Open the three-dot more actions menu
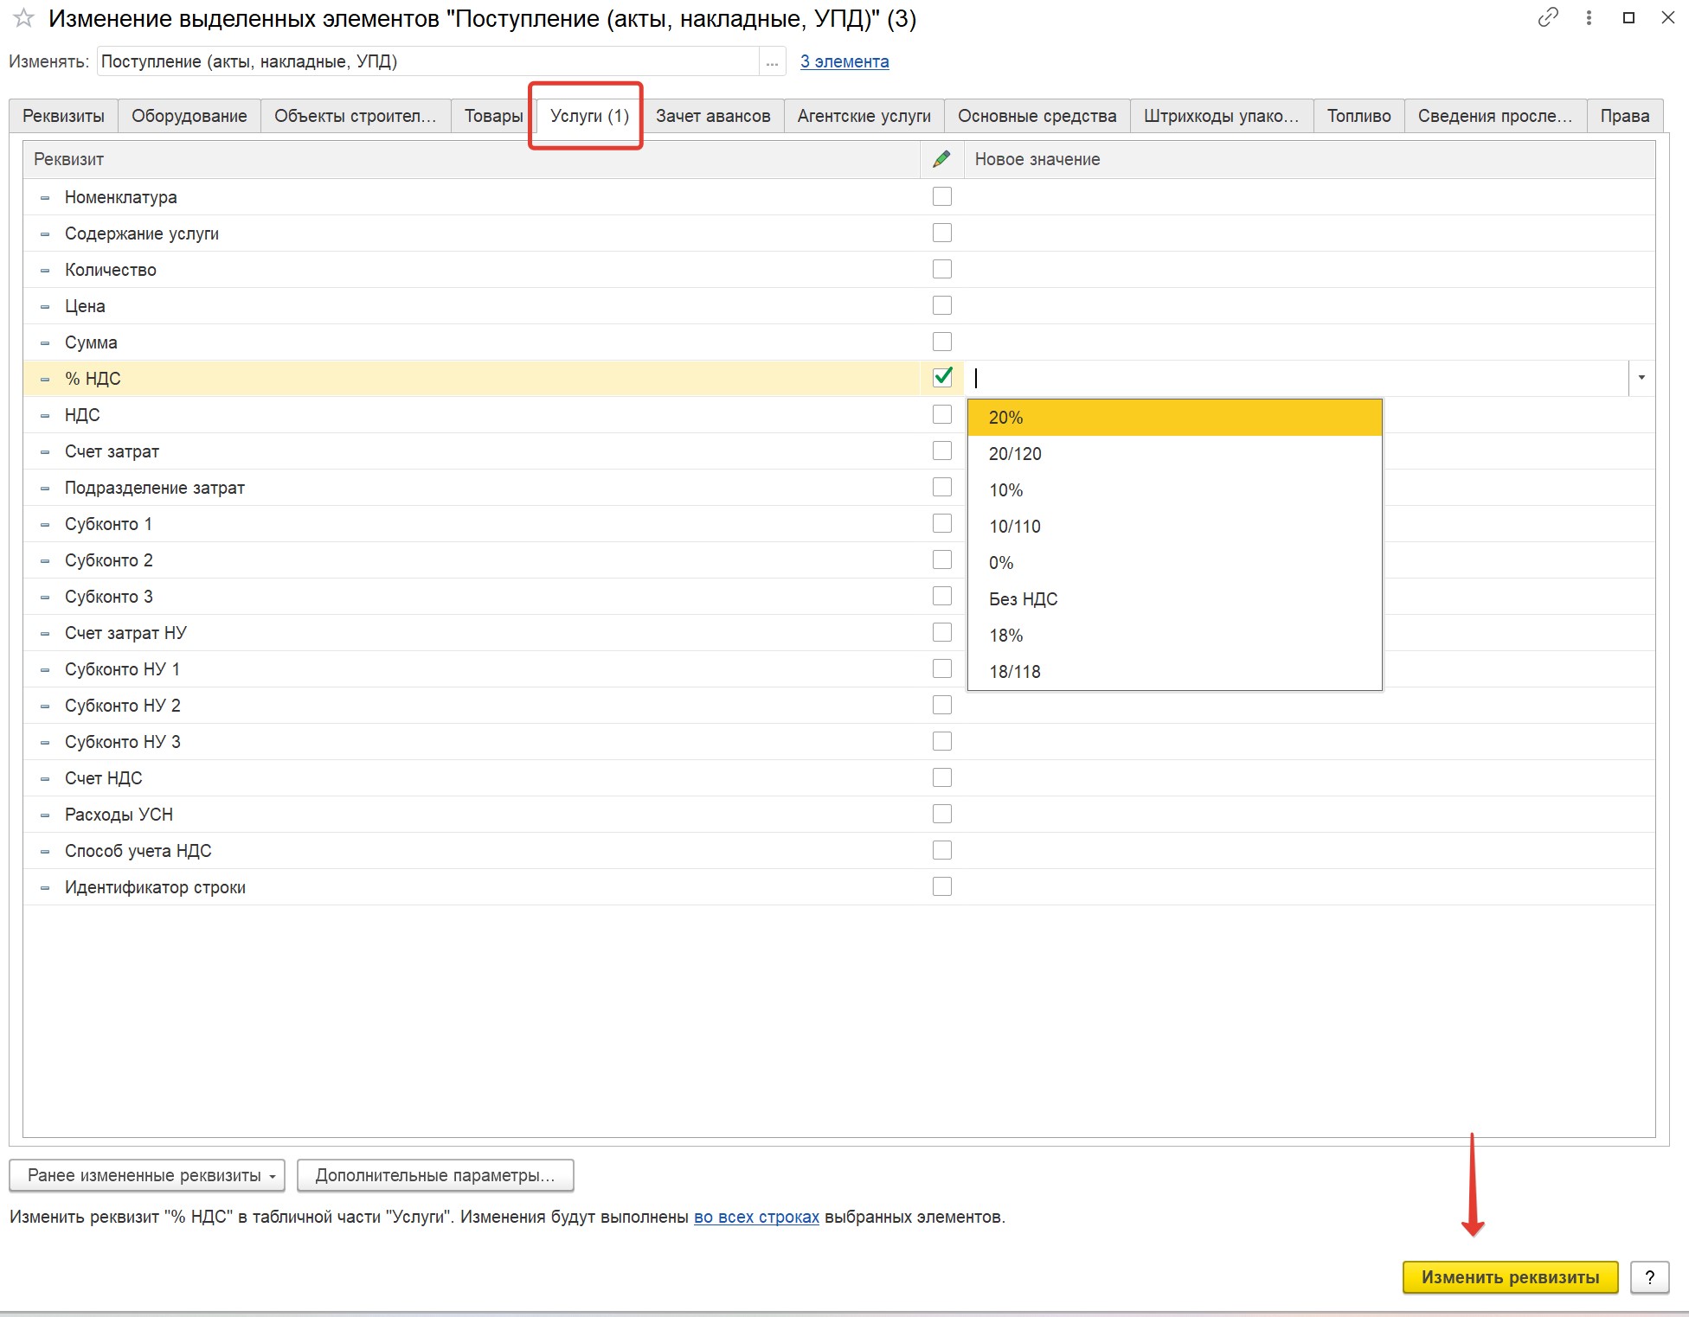Viewport: 1689px width, 1317px height. 1589,17
